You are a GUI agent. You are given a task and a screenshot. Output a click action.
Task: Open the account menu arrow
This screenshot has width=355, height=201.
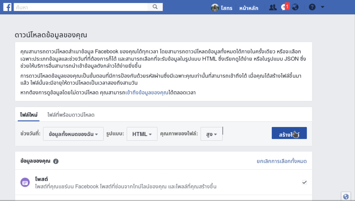tap(322, 7)
